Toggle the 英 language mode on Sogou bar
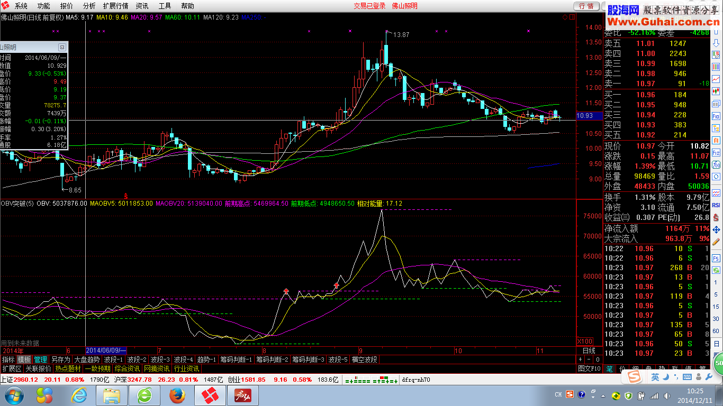Image resolution: width=723 pixels, height=406 pixels. [x=655, y=377]
